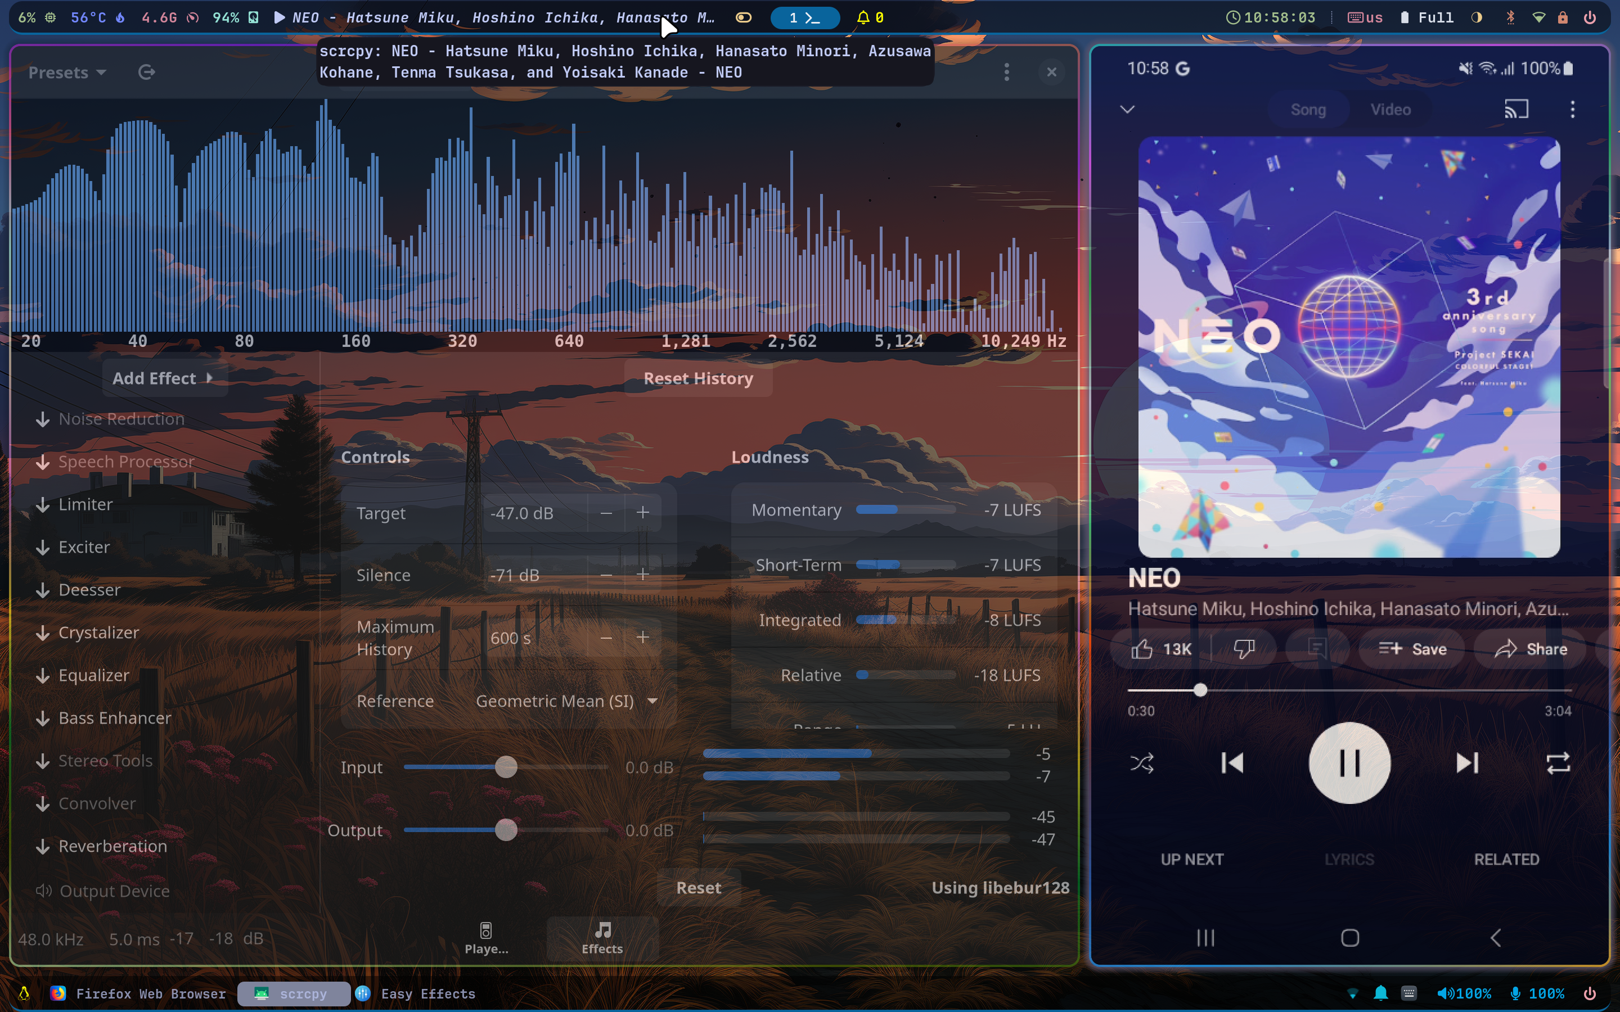1620x1012 pixels.
Task: Click the Input gain slider handle
Action: [506, 767]
